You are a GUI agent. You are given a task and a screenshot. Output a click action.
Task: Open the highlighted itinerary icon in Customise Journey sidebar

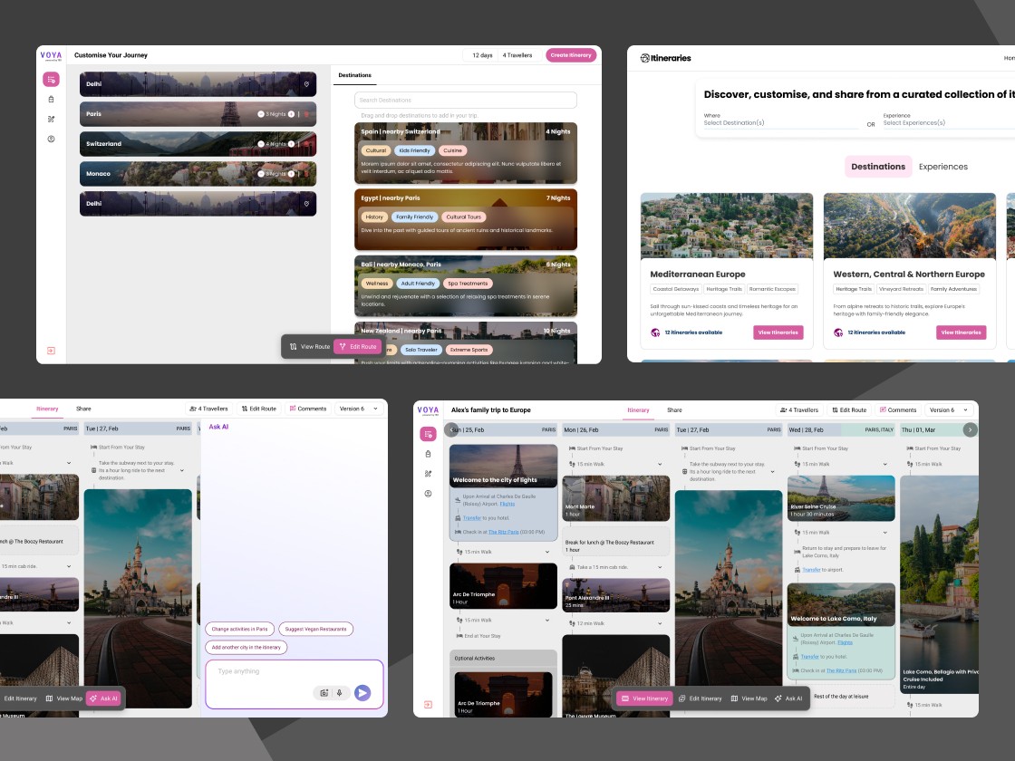tap(51, 80)
